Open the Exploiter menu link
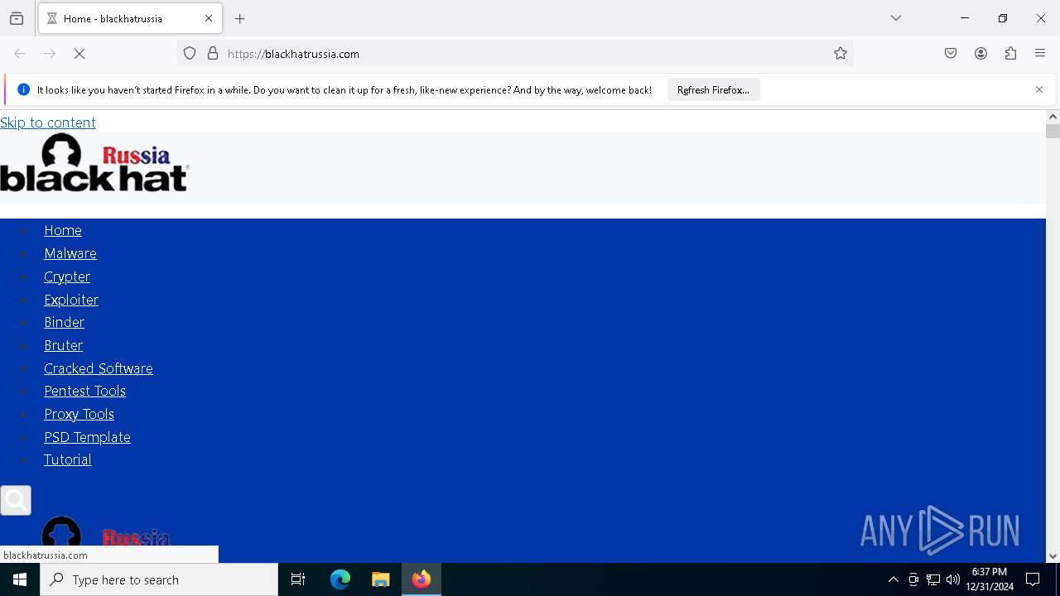Screen dimensions: 1060x596 pyautogui.click(x=71, y=300)
